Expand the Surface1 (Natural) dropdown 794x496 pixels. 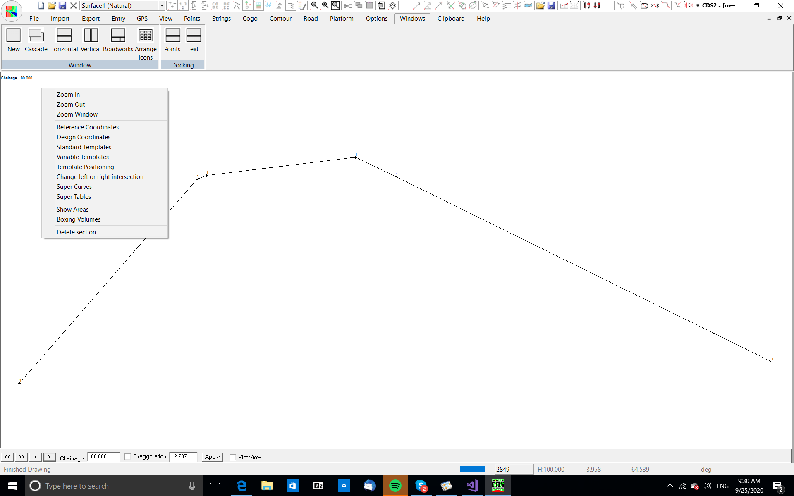click(x=162, y=5)
